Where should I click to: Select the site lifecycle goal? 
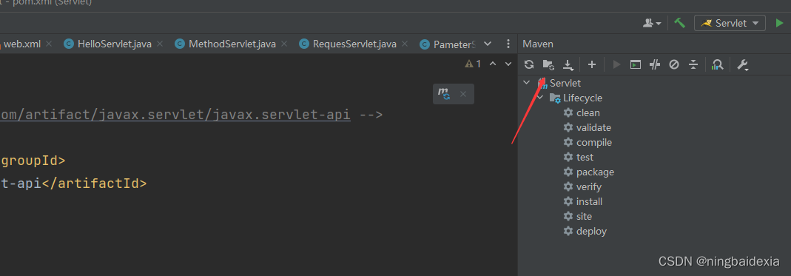pos(578,216)
